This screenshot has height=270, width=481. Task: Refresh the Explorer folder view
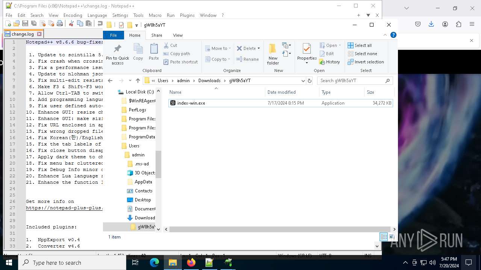click(310, 81)
